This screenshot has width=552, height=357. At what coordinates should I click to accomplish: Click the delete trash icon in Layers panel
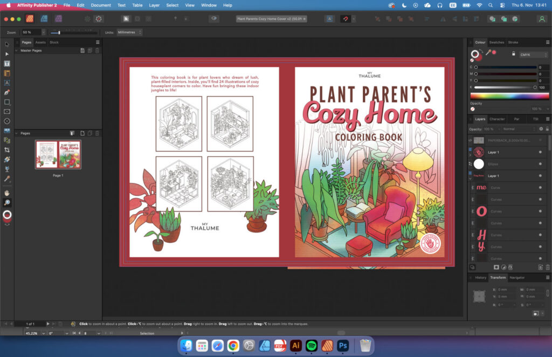click(x=547, y=267)
